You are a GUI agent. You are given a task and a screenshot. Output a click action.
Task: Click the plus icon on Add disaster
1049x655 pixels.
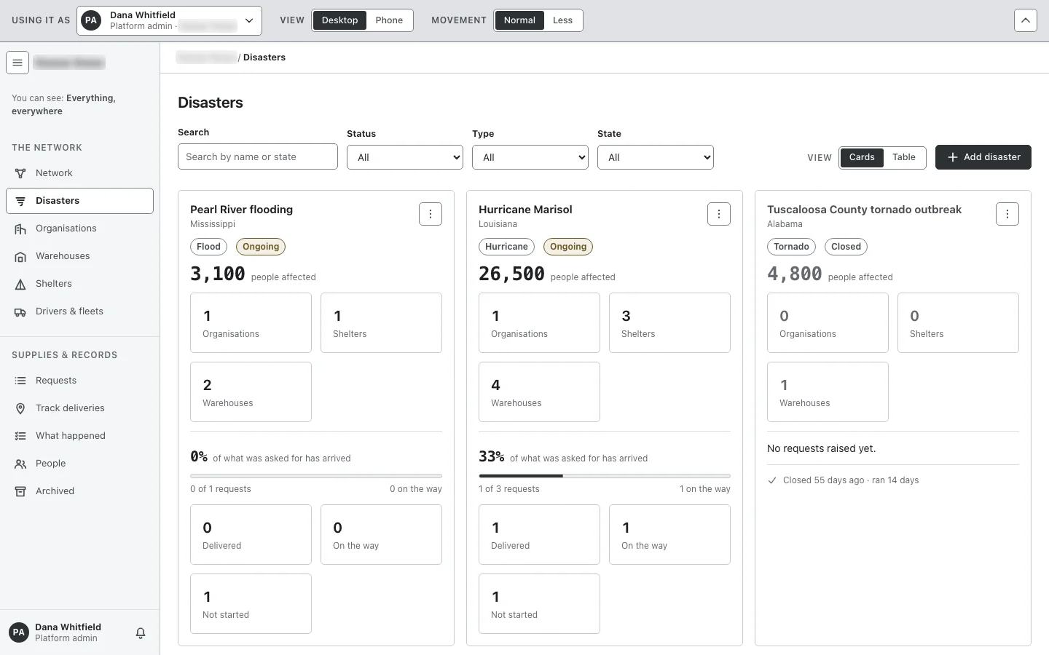coord(952,157)
